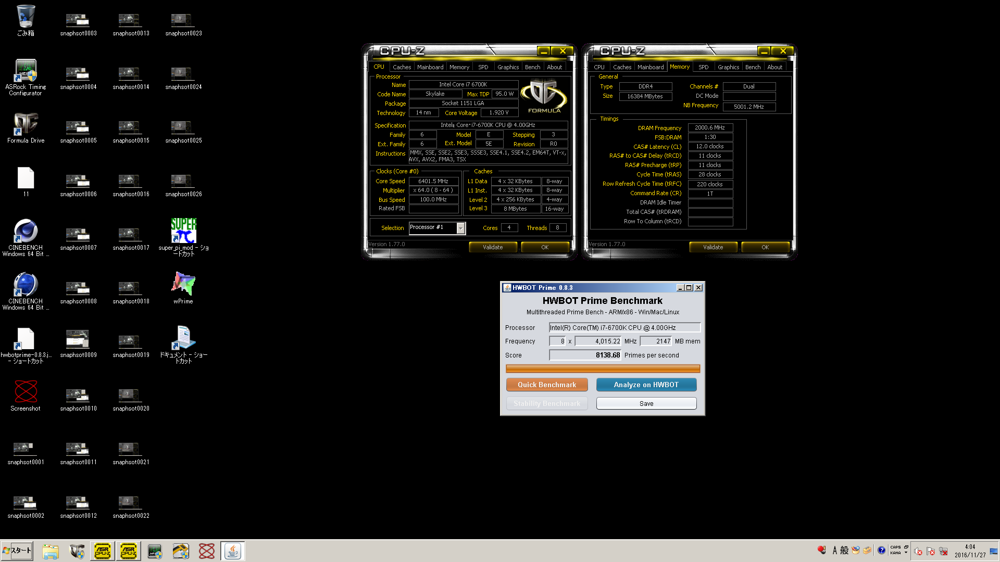1000x562 pixels.
Task: Open Windows Explorer from the taskbar
Action: coord(51,551)
